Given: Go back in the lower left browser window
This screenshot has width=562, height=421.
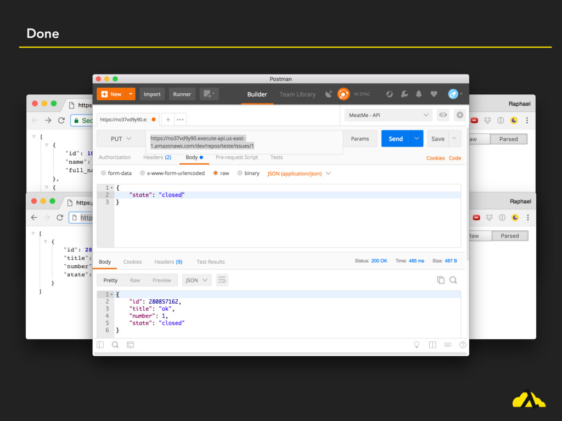Looking at the screenshot, I should pos(34,217).
